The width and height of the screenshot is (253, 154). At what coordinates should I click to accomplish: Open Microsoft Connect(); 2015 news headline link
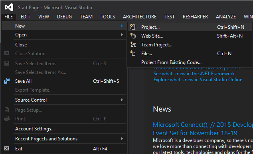click(203, 124)
